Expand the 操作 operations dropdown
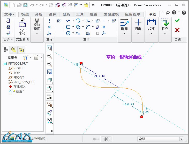189x144 pixels. (x=37, y=33)
